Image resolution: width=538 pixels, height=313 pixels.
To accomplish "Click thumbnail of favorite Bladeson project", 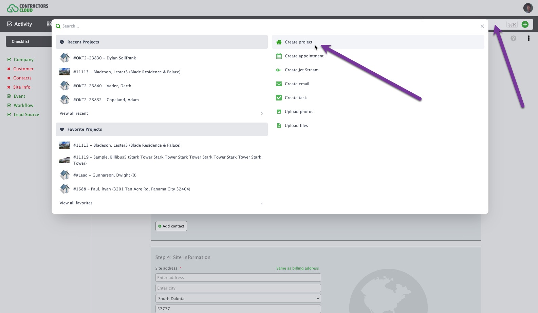I will (x=64, y=145).
